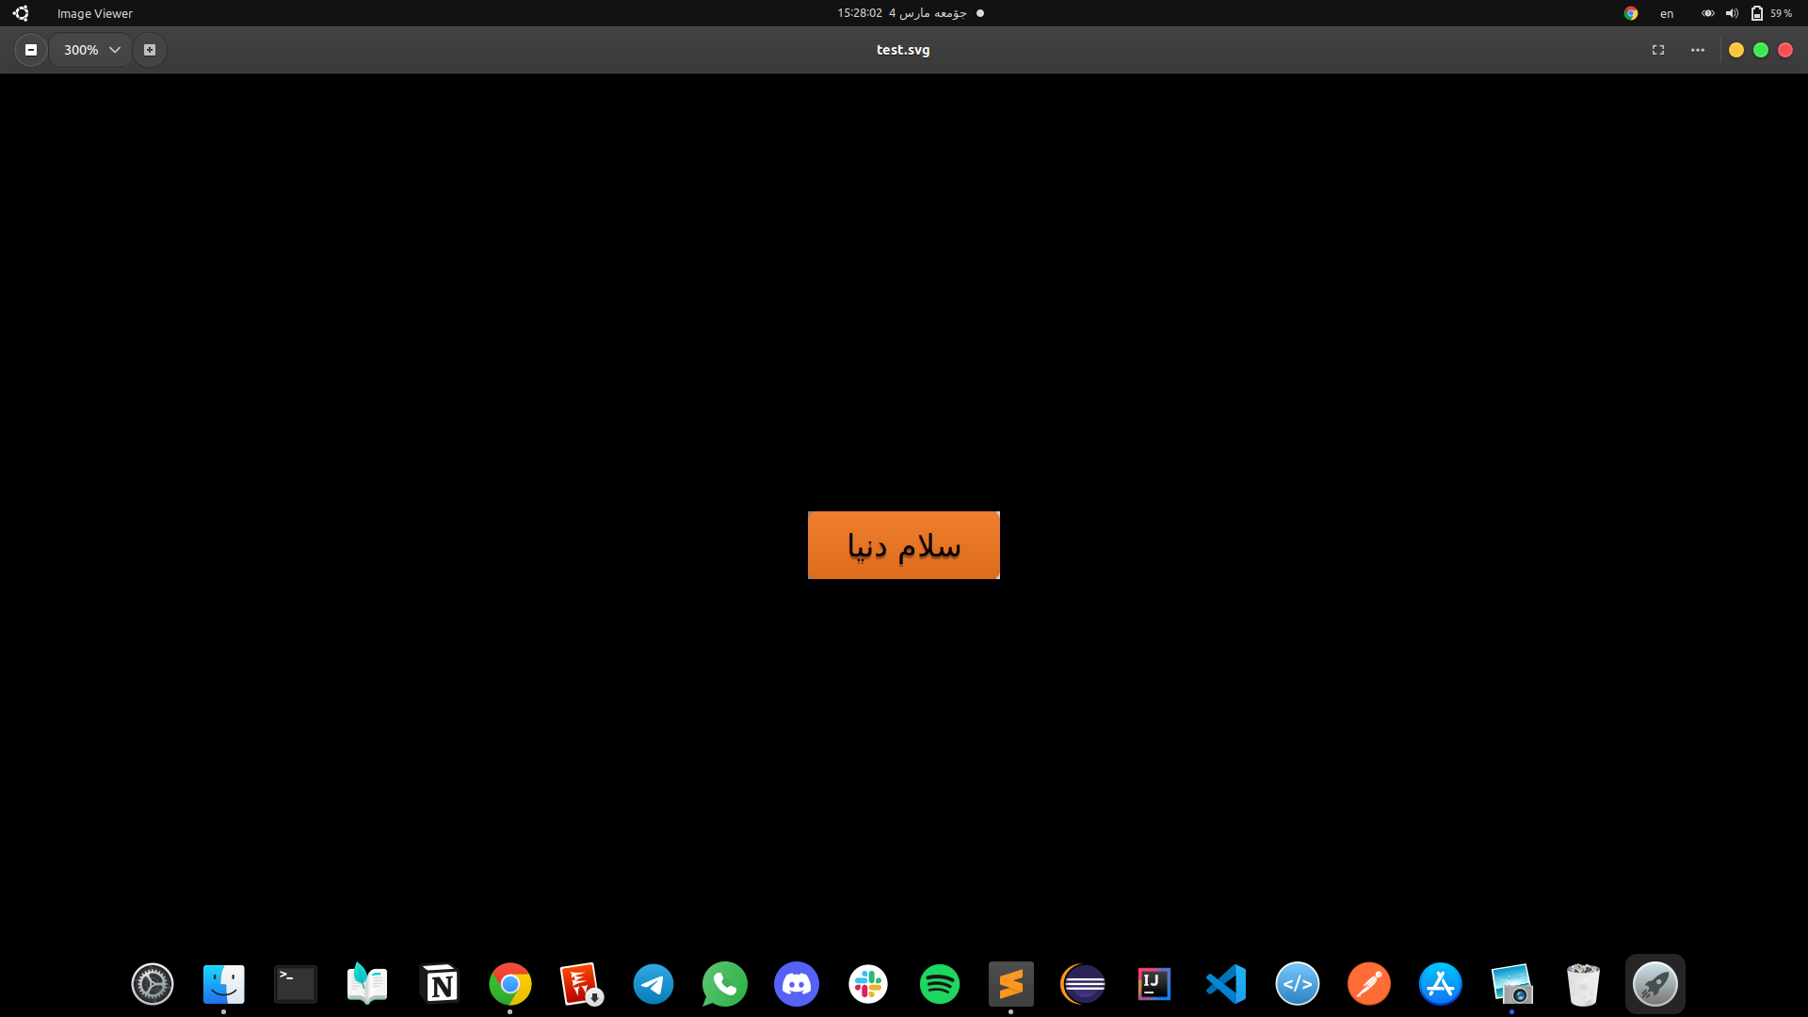
Task: Click the Activities logo in top-left corner
Action: [21, 13]
